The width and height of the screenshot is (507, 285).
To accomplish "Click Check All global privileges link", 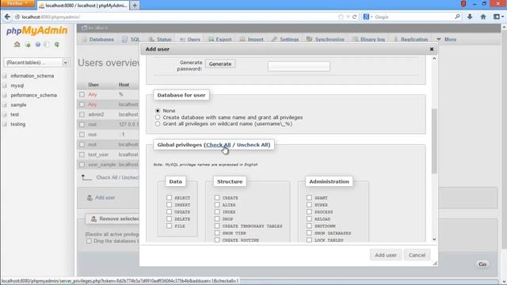I will 219,145.
